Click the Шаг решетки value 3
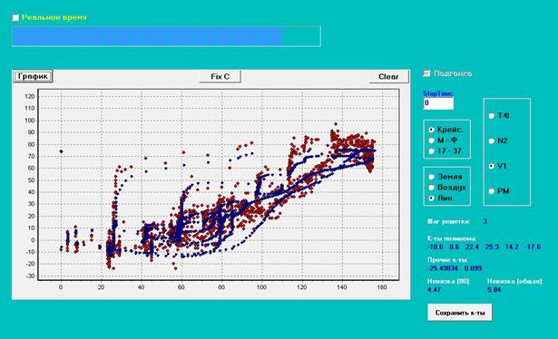The height and width of the screenshot is (339, 558). tap(485, 221)
